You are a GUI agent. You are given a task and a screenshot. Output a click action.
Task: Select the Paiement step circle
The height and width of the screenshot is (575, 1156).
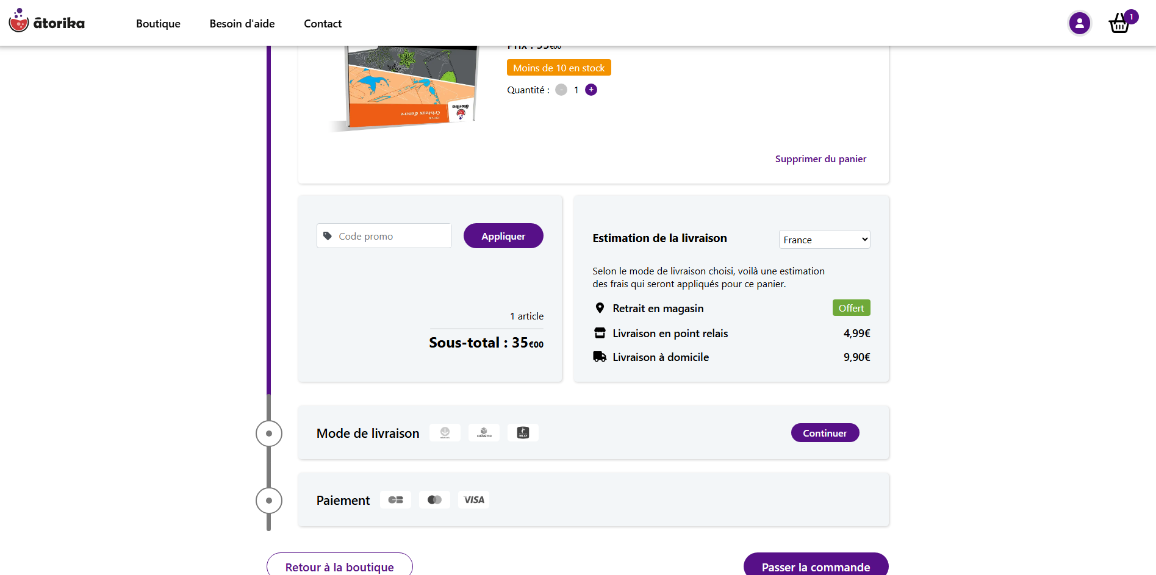point(269,501)
